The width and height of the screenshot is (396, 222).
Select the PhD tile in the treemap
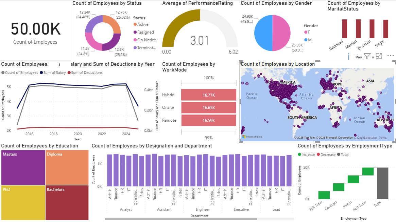[23, 202]
